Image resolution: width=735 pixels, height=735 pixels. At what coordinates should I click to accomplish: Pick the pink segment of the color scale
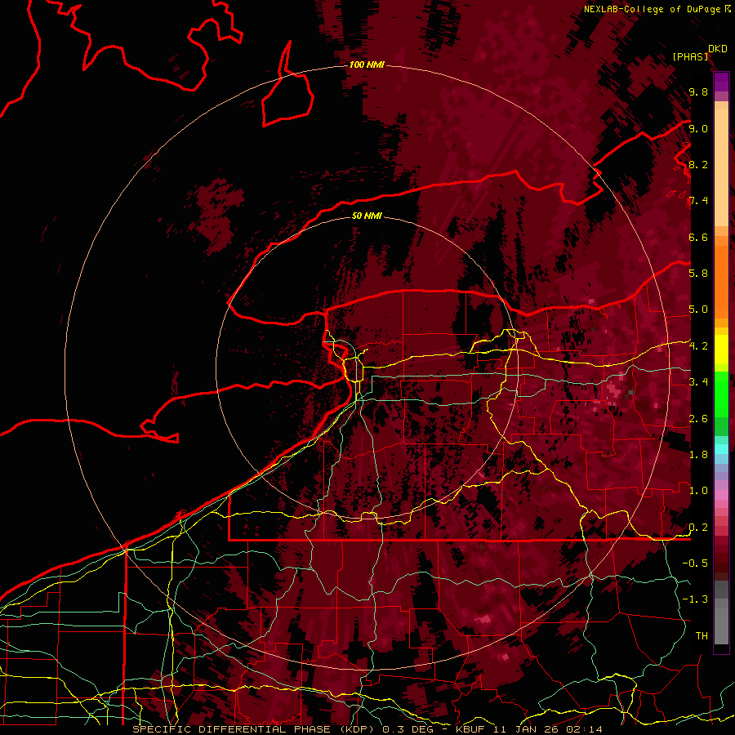[721, 495]
